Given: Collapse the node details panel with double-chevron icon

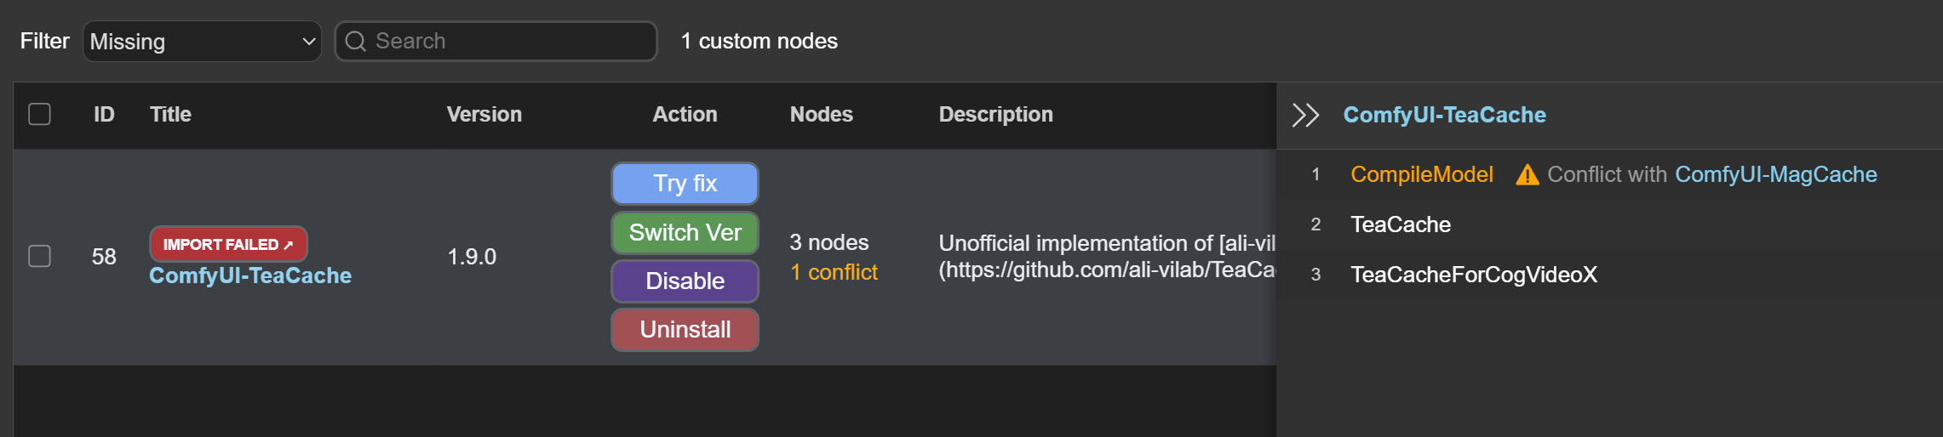Looking at the screenshot, I should 1305,115.
